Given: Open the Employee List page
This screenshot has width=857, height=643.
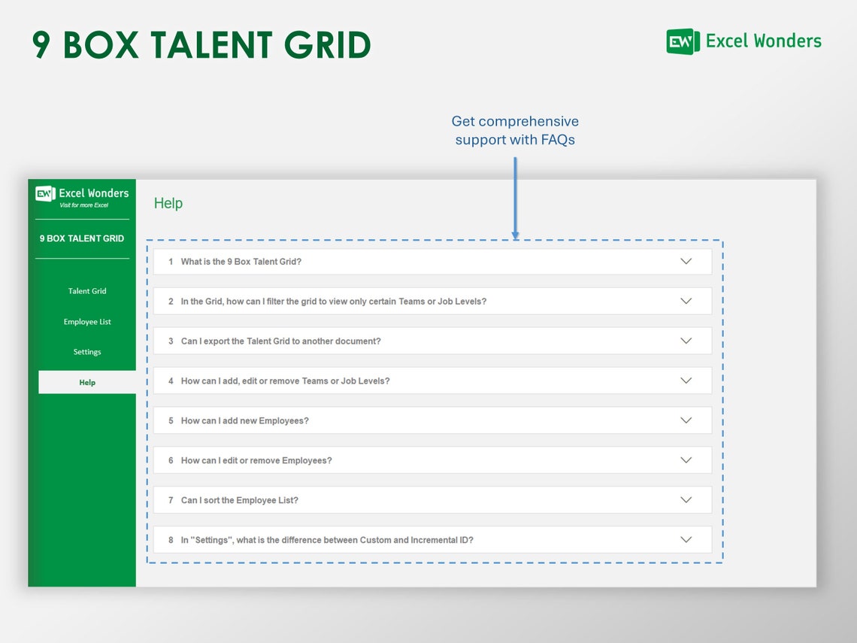Looking at the screenshot, I should click(87, 321).
